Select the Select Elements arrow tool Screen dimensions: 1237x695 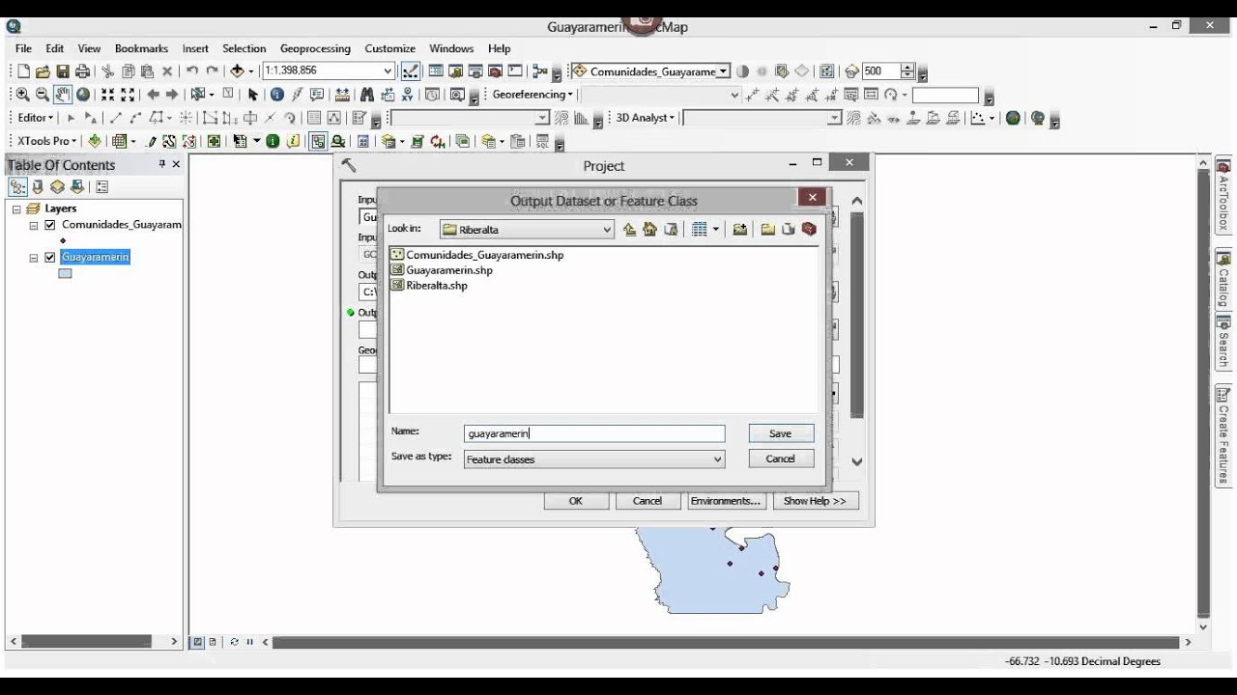click(253, 95)
